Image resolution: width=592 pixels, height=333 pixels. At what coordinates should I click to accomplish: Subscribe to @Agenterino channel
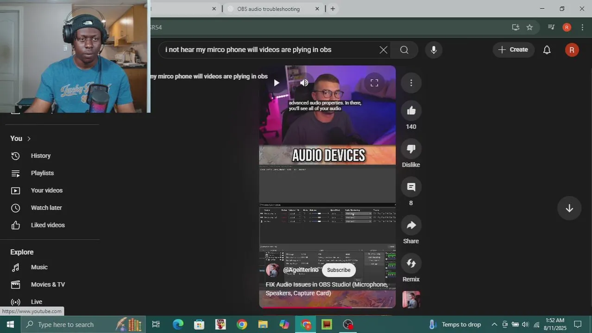pyautogui.click(x=339, y=270)
